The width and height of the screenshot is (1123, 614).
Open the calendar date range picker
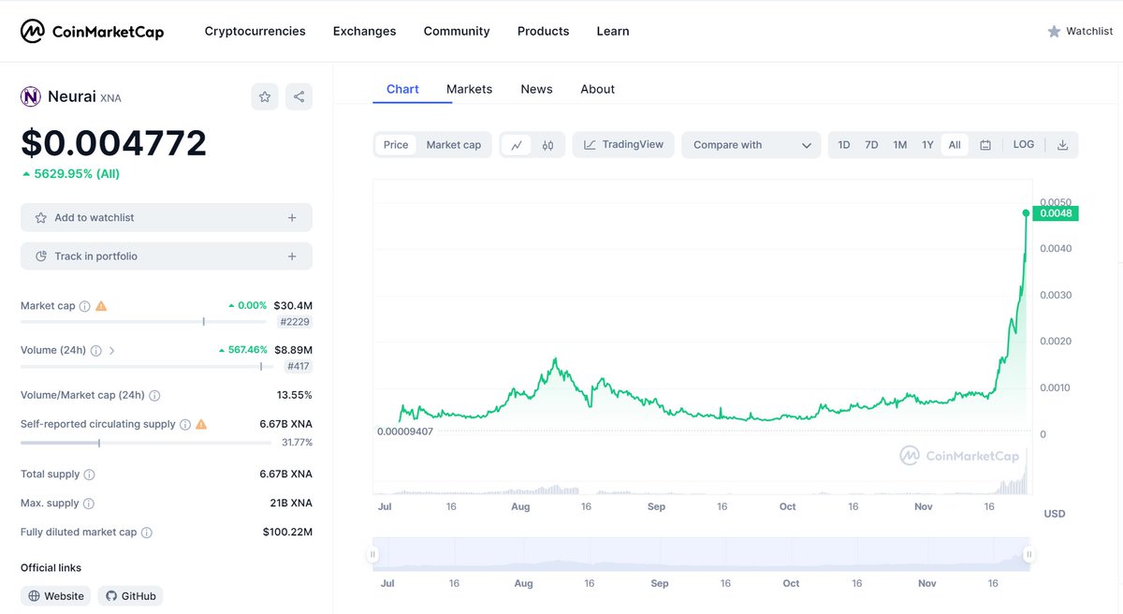(985, 145)
